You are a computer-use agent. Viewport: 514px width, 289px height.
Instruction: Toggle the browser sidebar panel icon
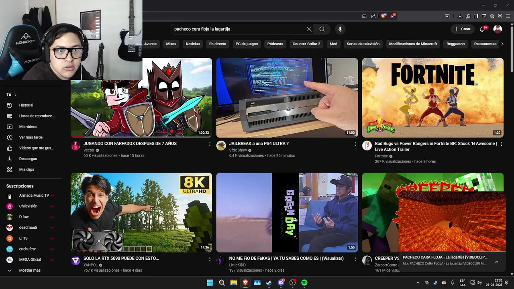pos(476,16)
